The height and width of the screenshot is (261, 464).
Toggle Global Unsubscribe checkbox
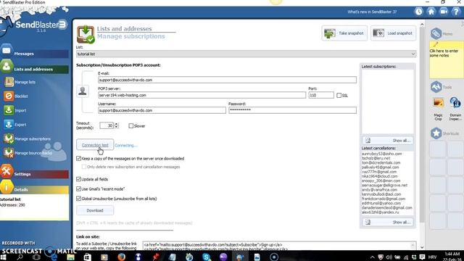78,199
